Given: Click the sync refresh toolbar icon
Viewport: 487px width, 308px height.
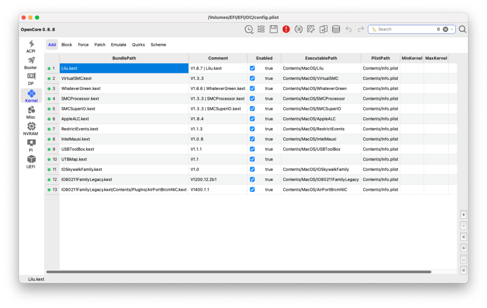Looking at the screenshot, I should coord(311,29).
